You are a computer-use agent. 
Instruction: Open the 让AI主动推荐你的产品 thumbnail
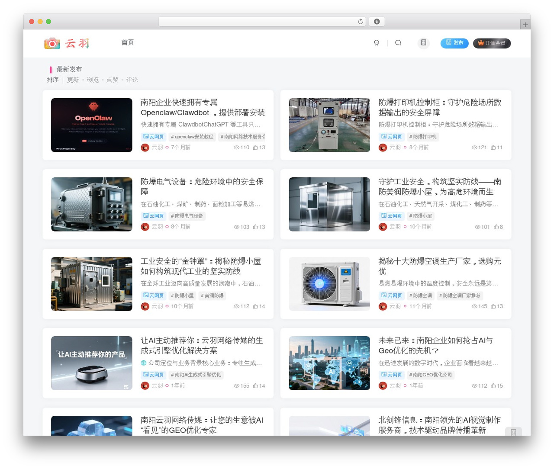[x=92, y=363]
